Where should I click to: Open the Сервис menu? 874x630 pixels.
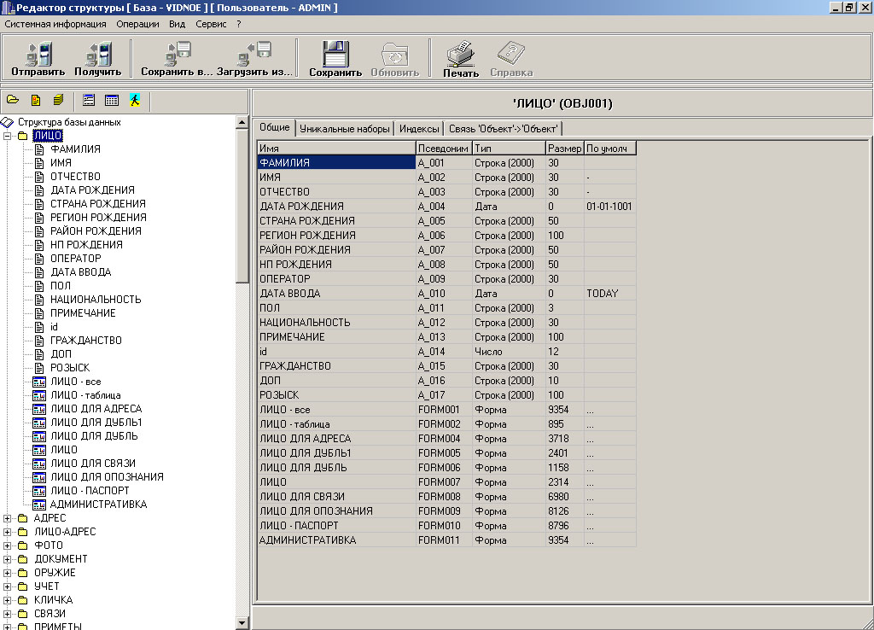tap(211, 24)
